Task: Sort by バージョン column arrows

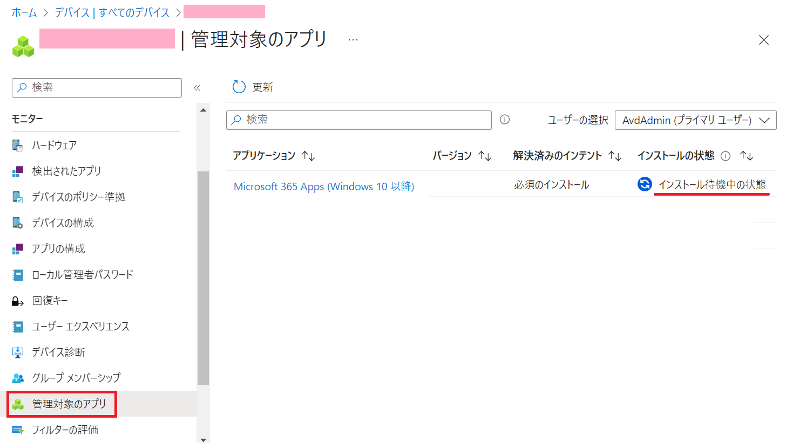Action: pyautogui.click(x=485, y=156)
